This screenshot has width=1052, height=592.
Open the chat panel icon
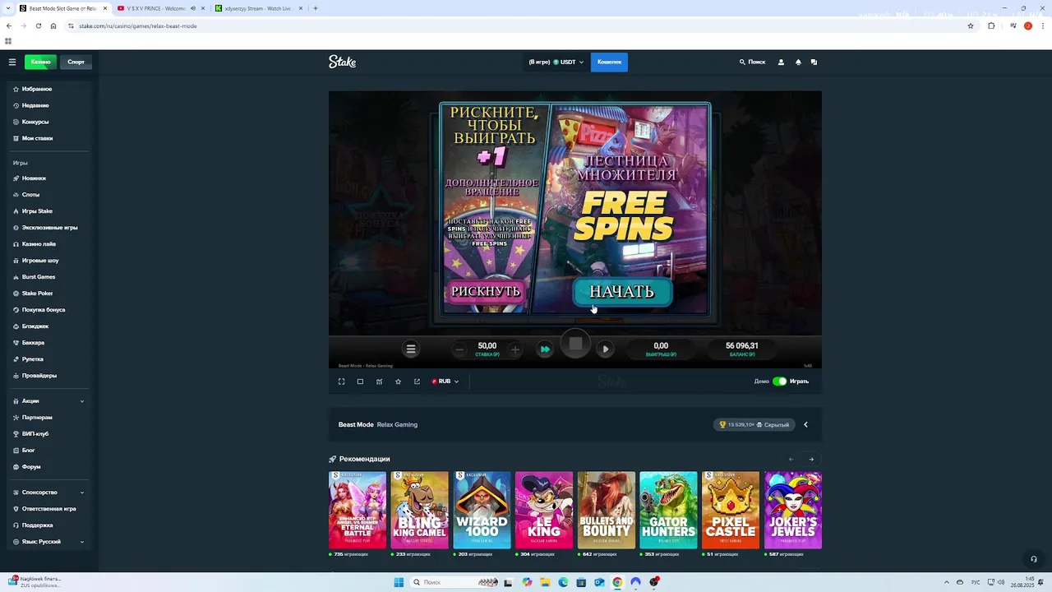[x=814, y=62]
